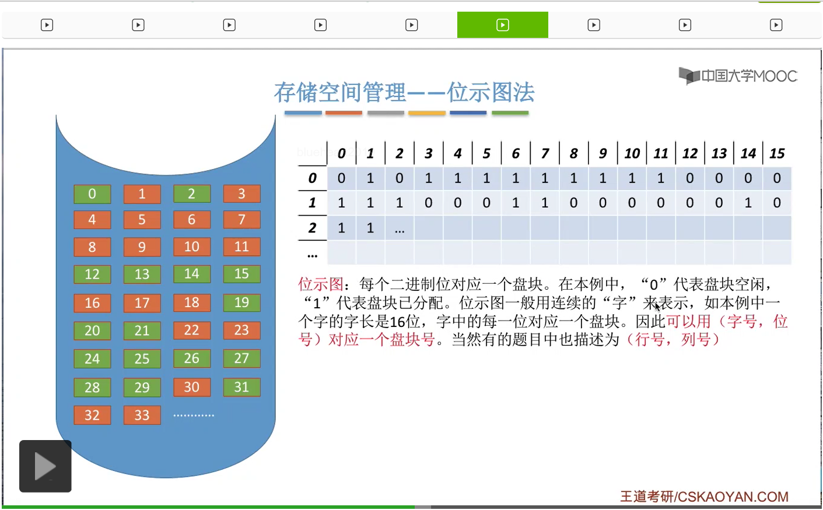Screen dimensions: 823x510
Task: Click green disk block 21
Action: [142, 330]
